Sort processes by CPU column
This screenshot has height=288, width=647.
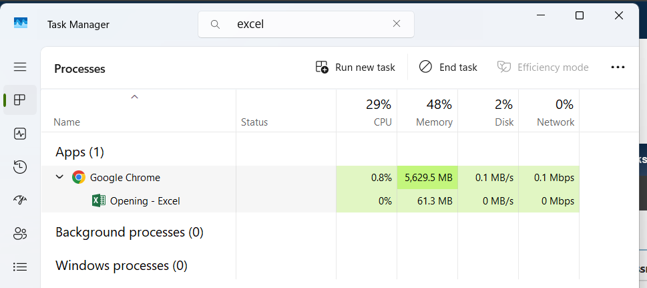(x=367, y=112)
